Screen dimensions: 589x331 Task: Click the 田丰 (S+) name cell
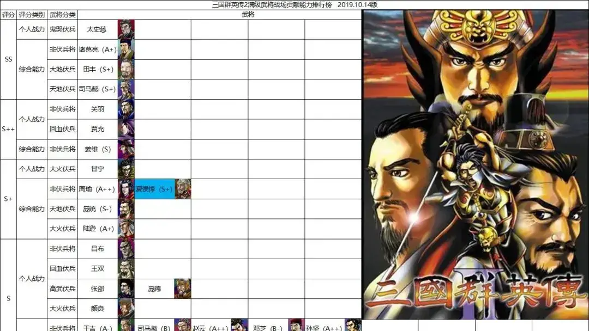[x=98, y=69]
